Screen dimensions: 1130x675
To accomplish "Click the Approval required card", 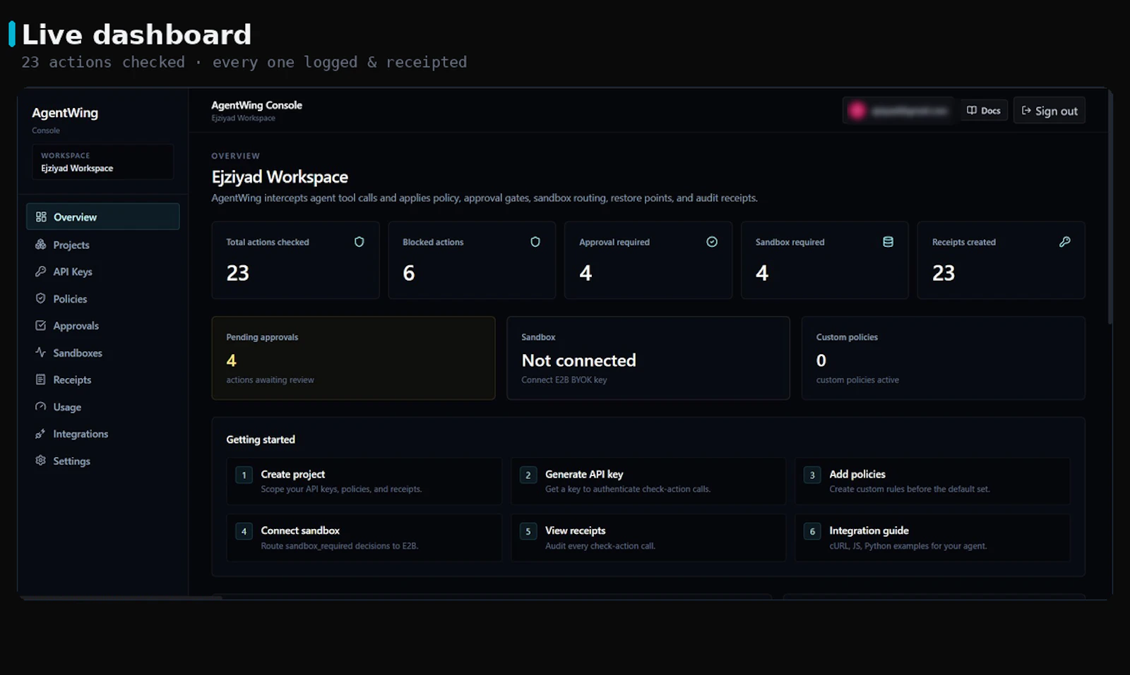I will pyautogui.click(x=648, y=260).
